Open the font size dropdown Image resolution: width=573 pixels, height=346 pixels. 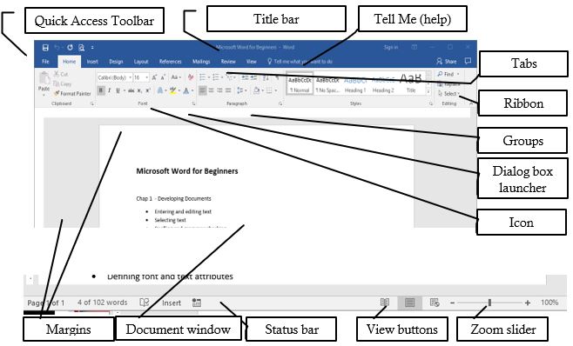tap(141, 77)
